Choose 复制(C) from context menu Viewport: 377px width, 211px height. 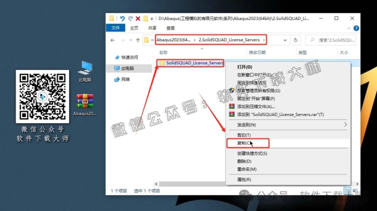click(287, 143)
